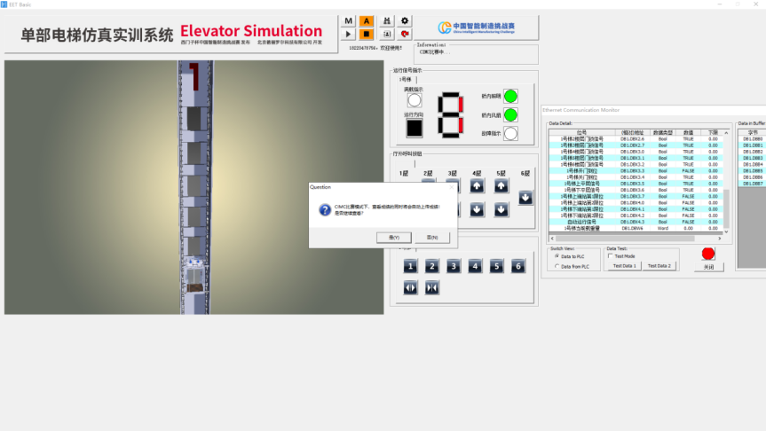Click the Test Data 2 button
766x431 pixels.
659,266
